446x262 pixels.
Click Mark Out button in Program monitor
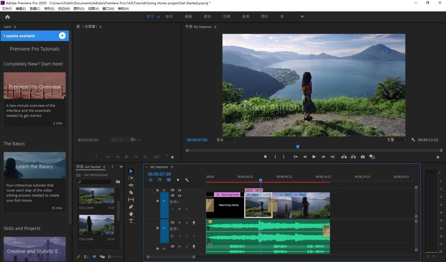point(284,157)
